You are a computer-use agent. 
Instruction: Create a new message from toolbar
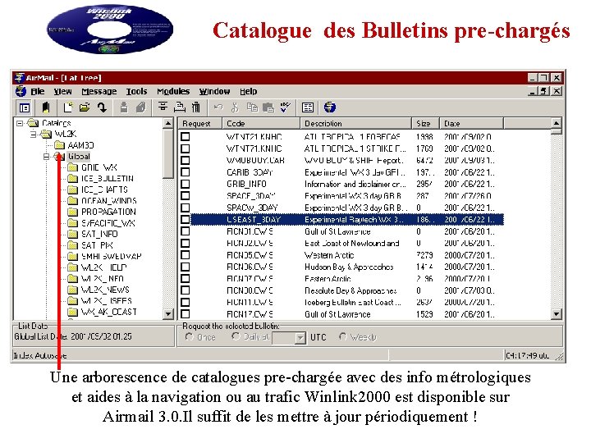(x=68, y=107)
